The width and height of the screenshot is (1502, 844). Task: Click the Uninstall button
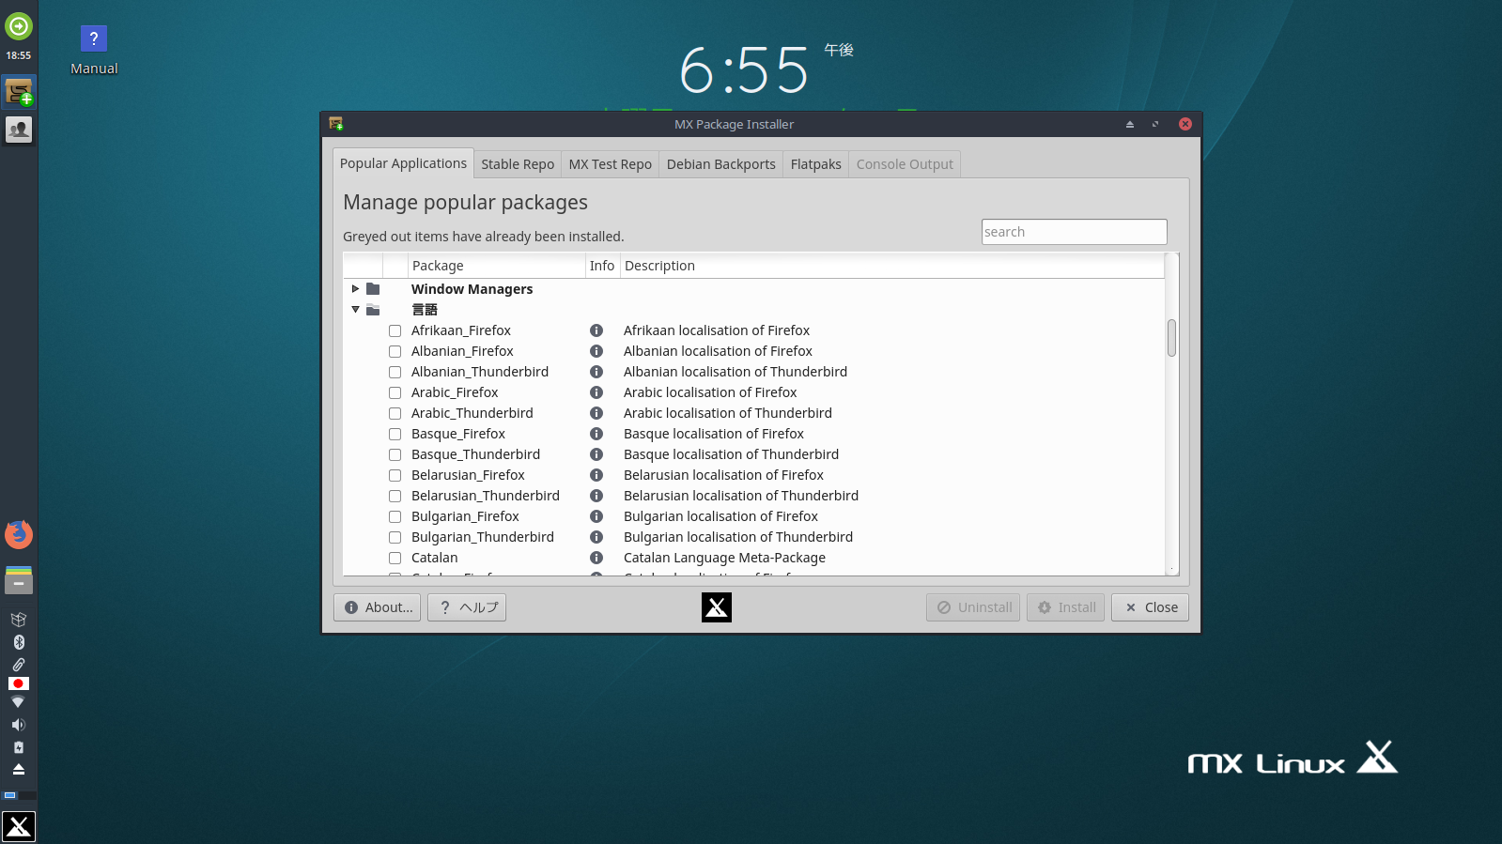tap(973, 607)
